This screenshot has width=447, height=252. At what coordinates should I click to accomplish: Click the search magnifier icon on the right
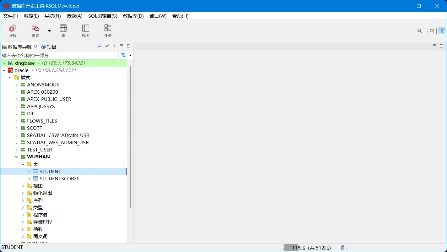point(420,31)
